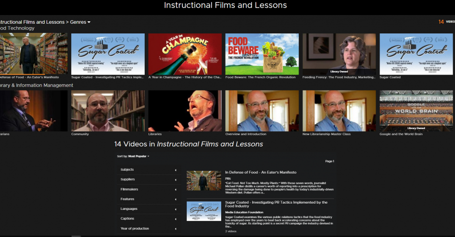Open the last 'Sugar Coated' thumbnail in row
Image resolution: width=455 pixels, height=237 pixels.
click(x=416, y=54)
